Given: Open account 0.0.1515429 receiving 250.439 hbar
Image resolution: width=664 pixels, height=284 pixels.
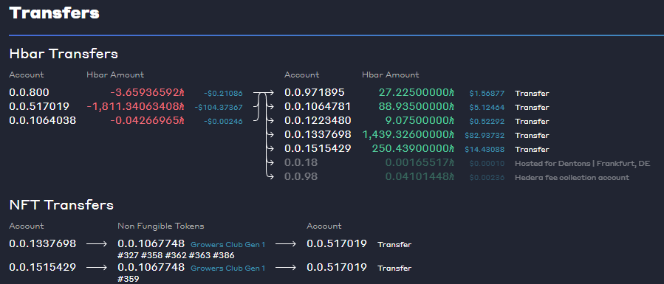Looking at the screenshot, I should pos(318,148).
